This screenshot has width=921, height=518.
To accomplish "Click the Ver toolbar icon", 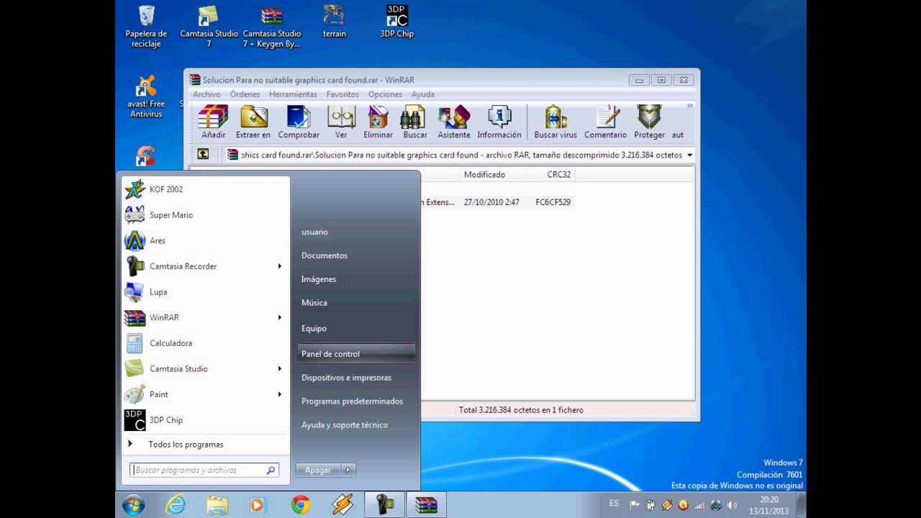I will [x=341, y=122].
